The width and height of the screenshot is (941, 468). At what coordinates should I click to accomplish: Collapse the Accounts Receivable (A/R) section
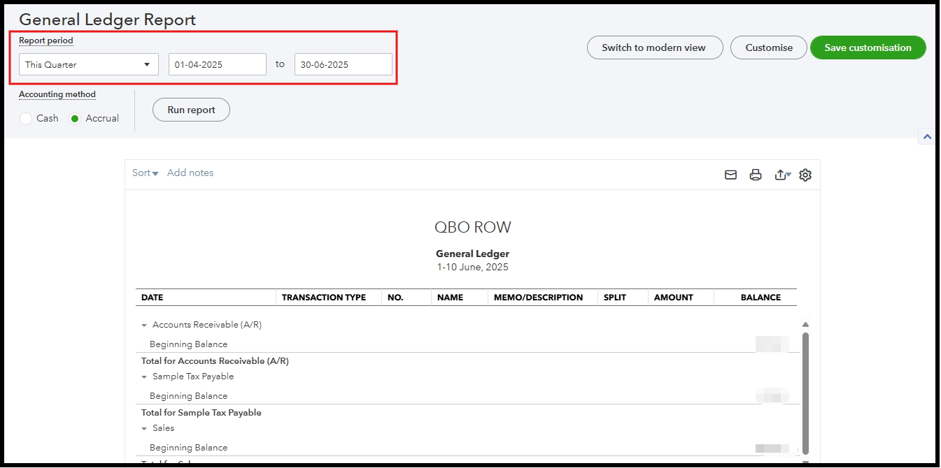[144, 326]
